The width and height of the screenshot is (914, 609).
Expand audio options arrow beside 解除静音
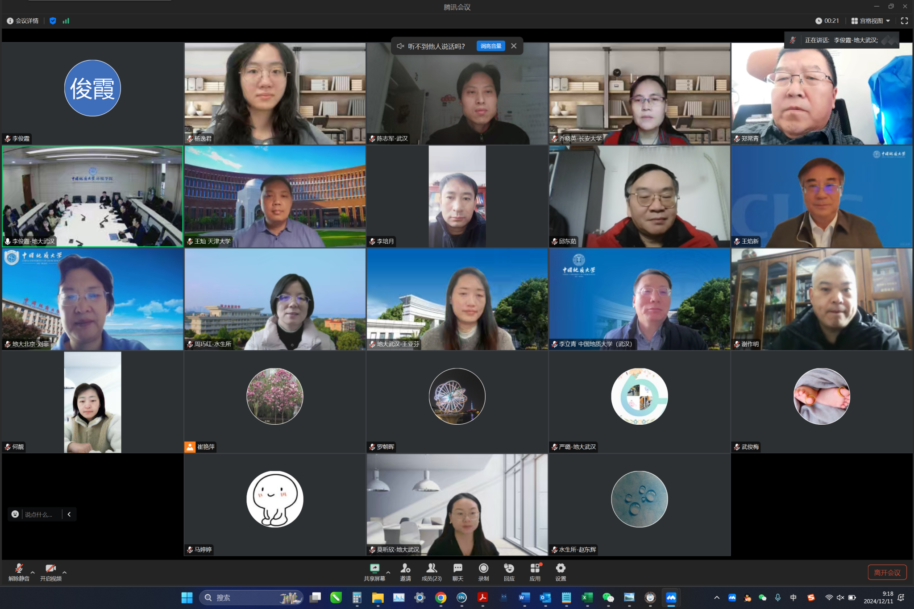coord(33,572)
